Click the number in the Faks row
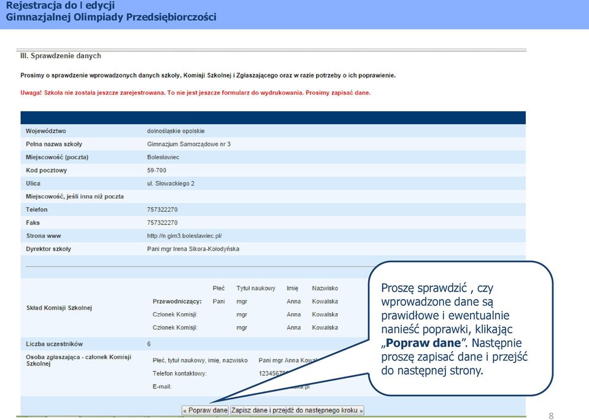Viewport: 589px width, 420px height. coord(162,223)
